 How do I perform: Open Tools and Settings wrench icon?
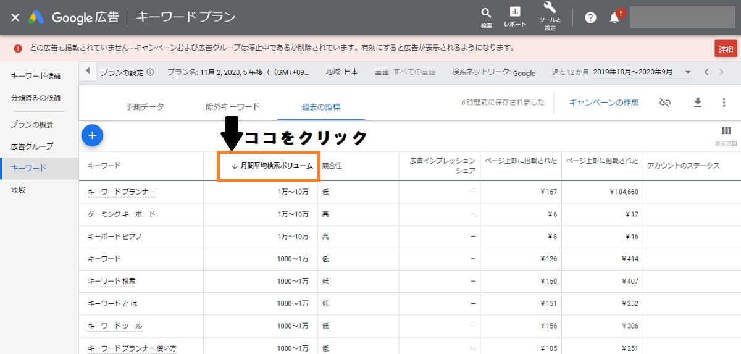click(550, 9)
